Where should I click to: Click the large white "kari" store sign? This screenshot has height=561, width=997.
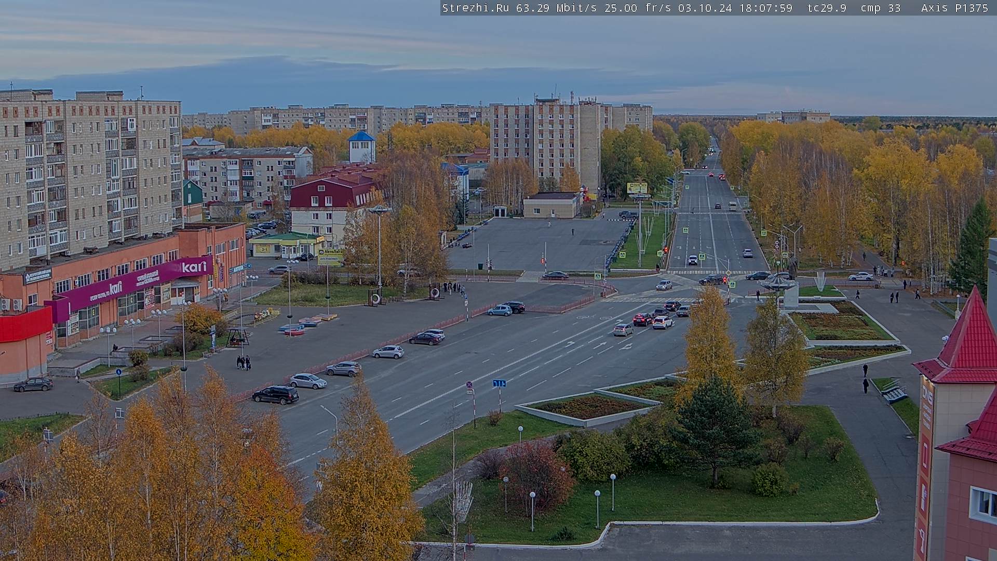[194, 267]
